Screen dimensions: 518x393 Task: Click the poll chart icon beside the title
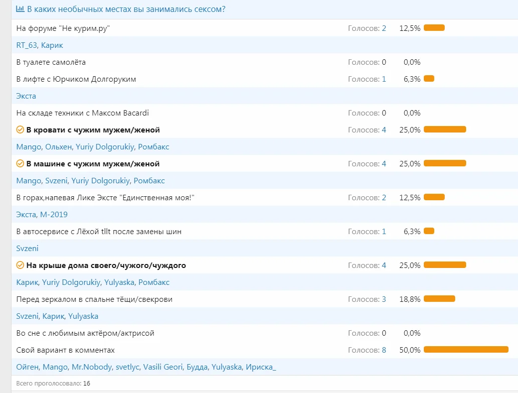20,9
